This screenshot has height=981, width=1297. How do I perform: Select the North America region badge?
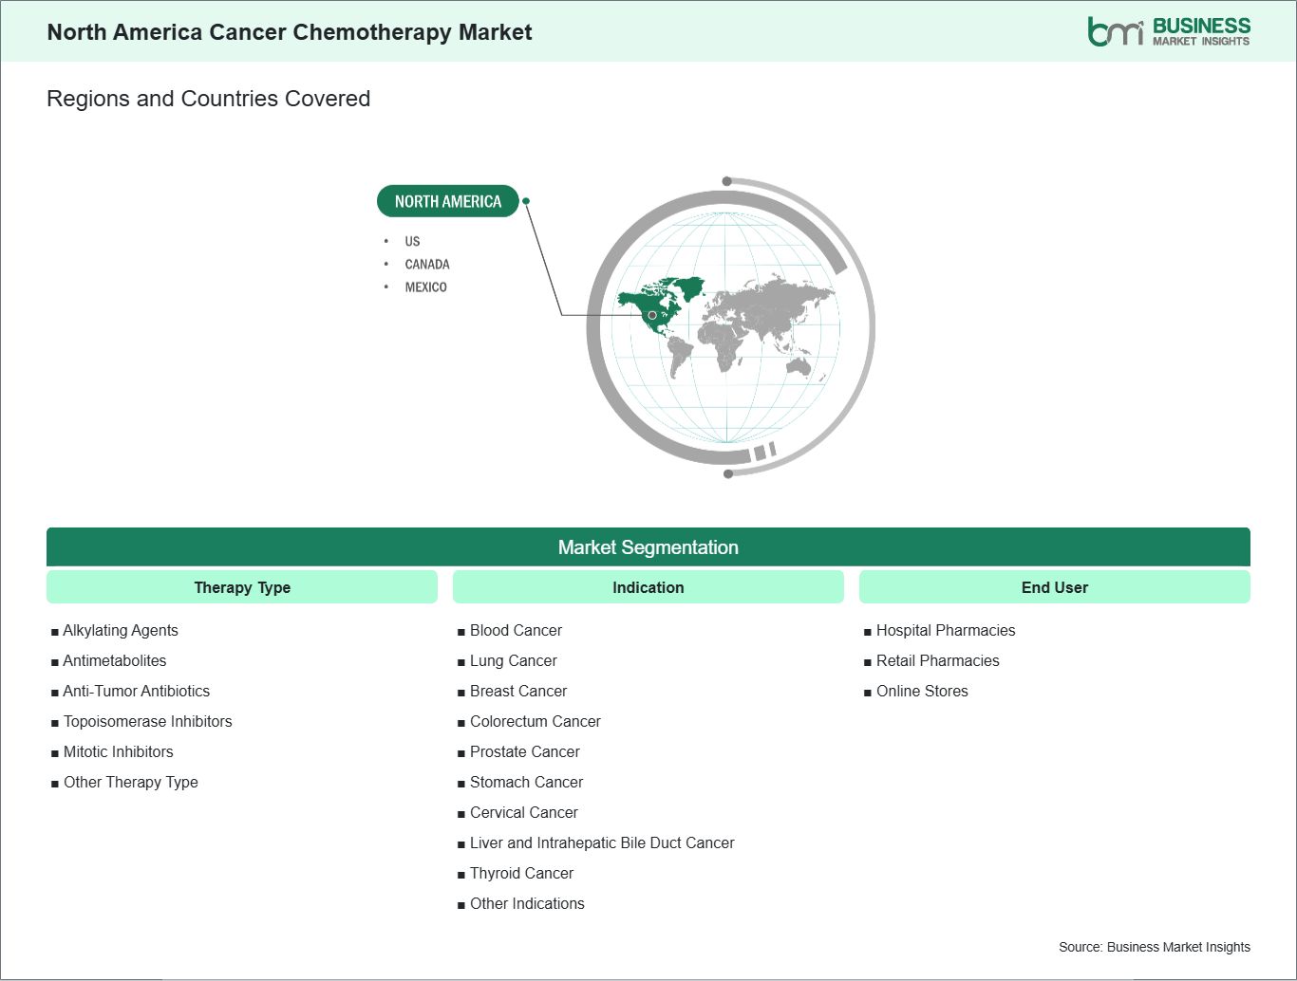click(447, 201)
